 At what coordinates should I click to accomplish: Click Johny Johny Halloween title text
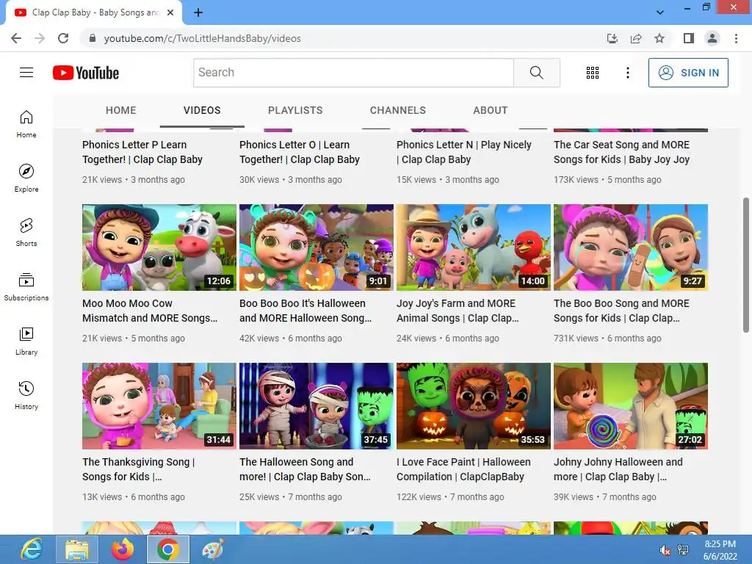[618, 469]
